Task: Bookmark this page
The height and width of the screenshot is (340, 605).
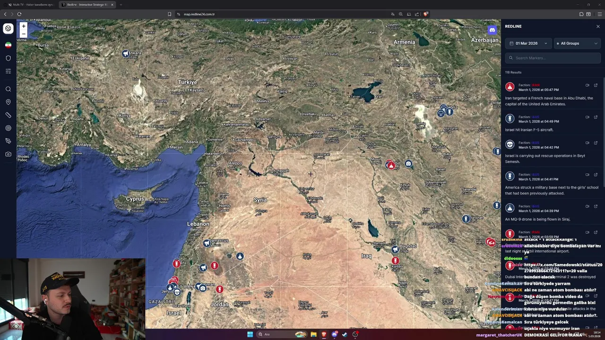Action: [x=169, y=14]
